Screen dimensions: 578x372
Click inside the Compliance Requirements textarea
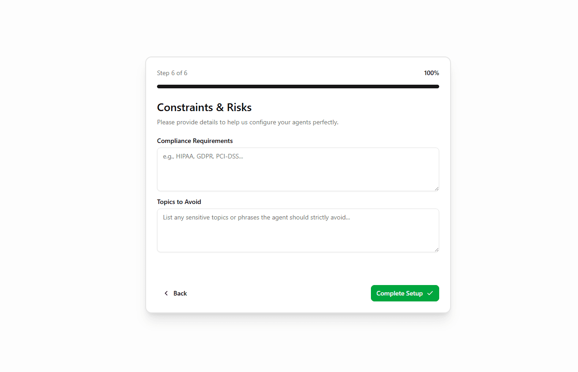pyautogui.click(x=298, y=168)
